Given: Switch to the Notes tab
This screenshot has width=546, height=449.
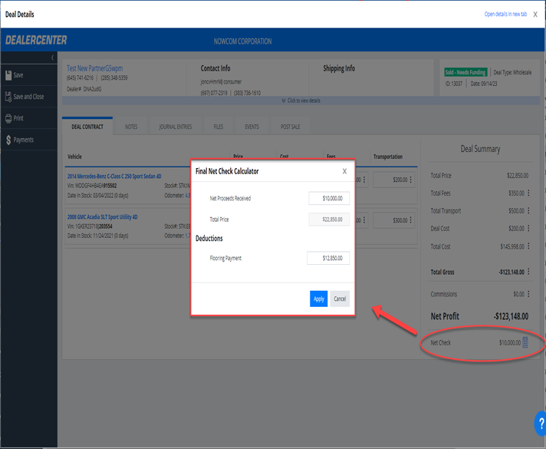Looking at the screenshot, I should pyautogui.click(x=131, y=127).
